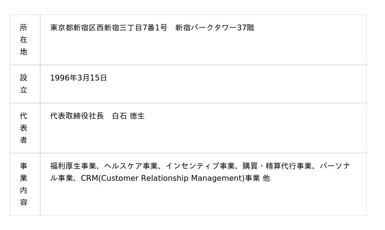Viewport: 385px width, 230px height.
Task: Click the 代表取締役社長 title text
Action: tap(77, 116)
